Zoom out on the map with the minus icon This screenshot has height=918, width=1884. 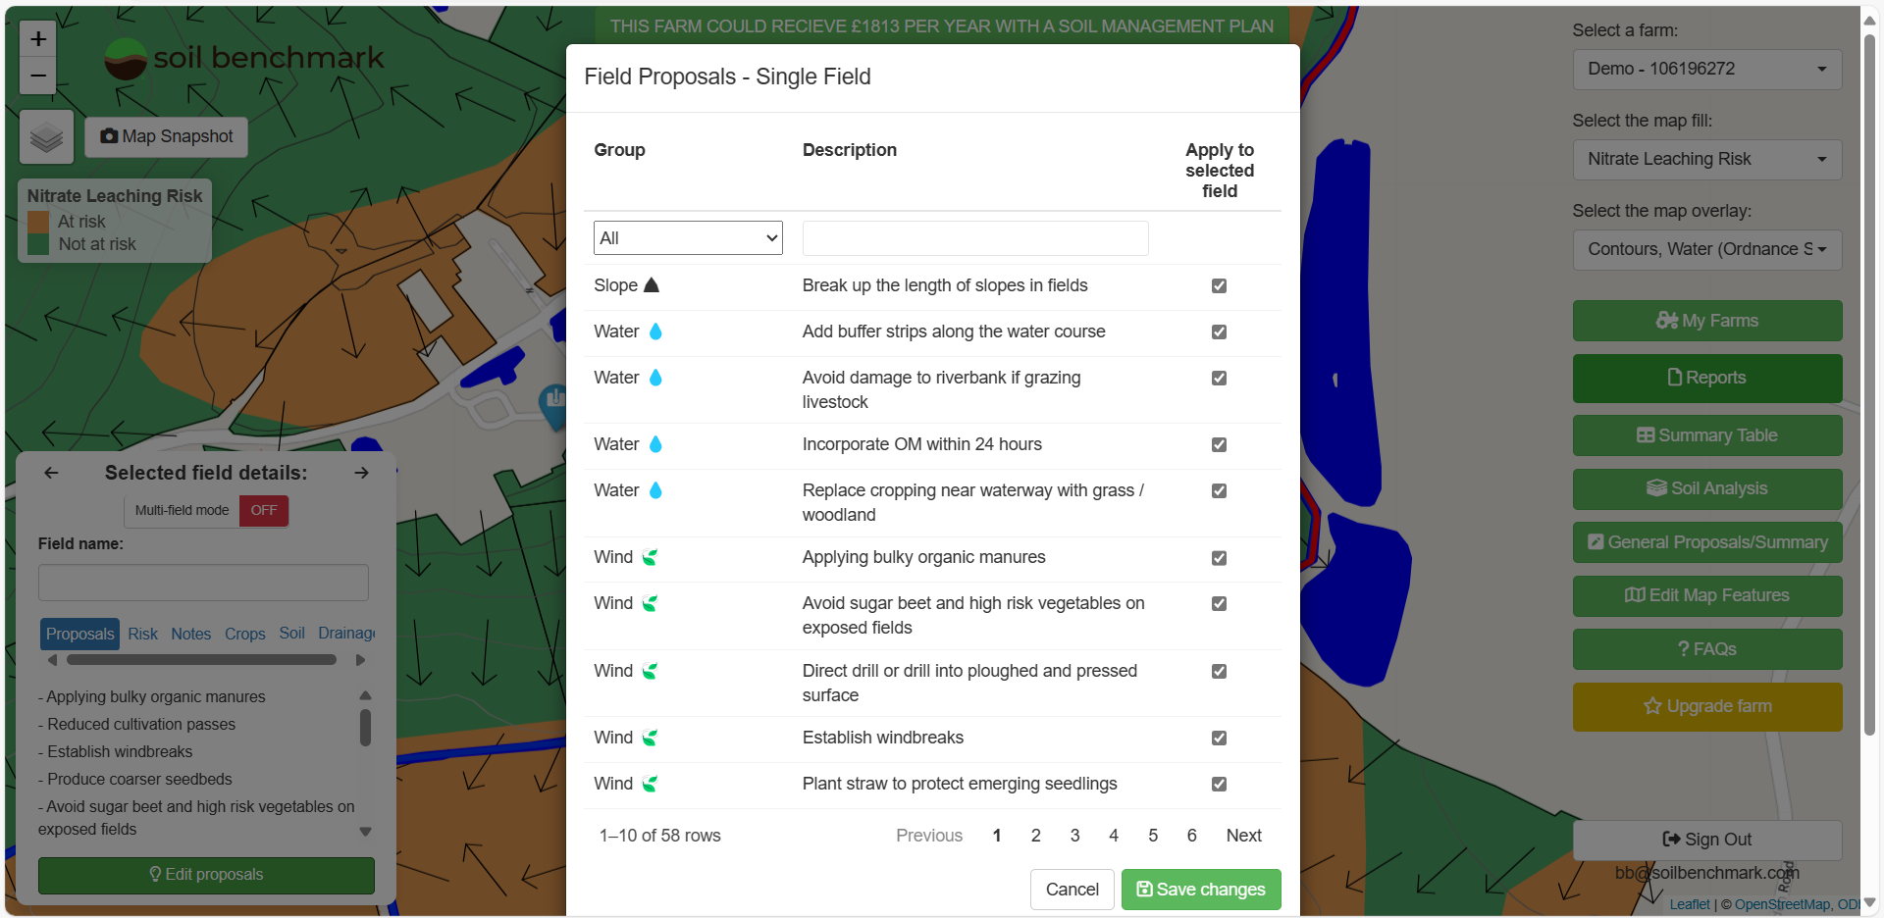pyautogui.click(x=38, y=76)
